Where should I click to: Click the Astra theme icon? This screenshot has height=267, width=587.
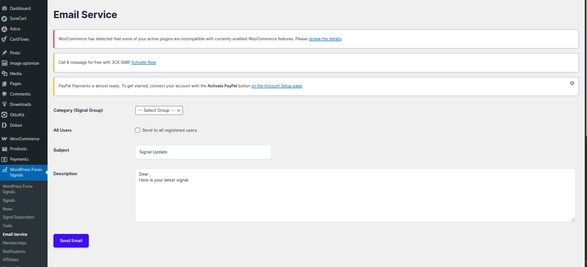click(x=5, y=29)
